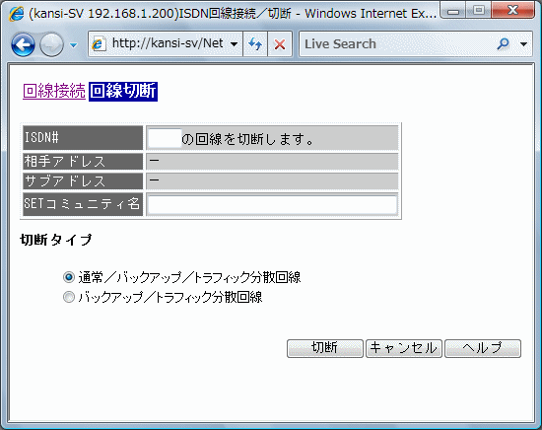Open help with the ヘルプ button

(x=483, y=348)
